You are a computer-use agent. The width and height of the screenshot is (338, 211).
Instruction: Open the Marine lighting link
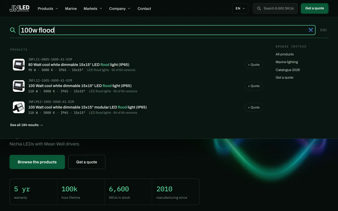[x=287, y=62]
